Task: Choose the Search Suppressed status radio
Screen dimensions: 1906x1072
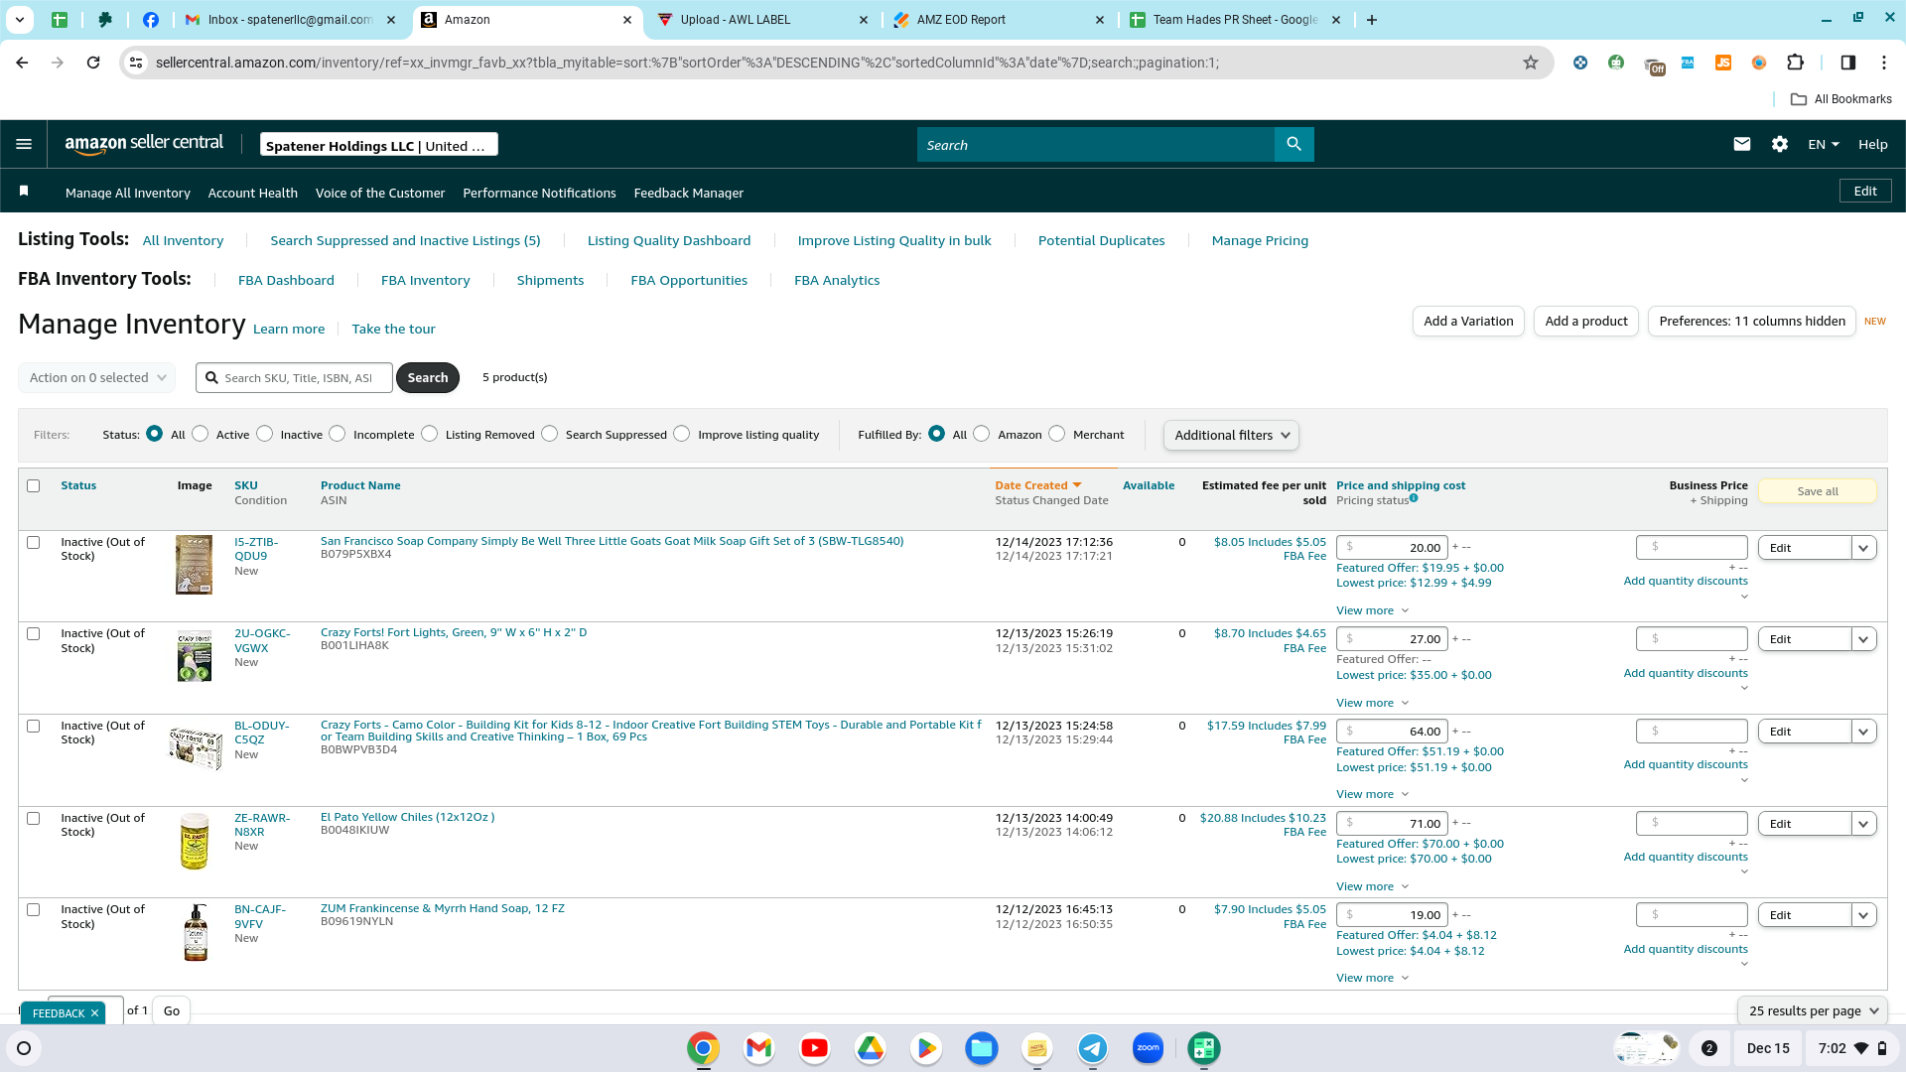Action: coord(550,434)
